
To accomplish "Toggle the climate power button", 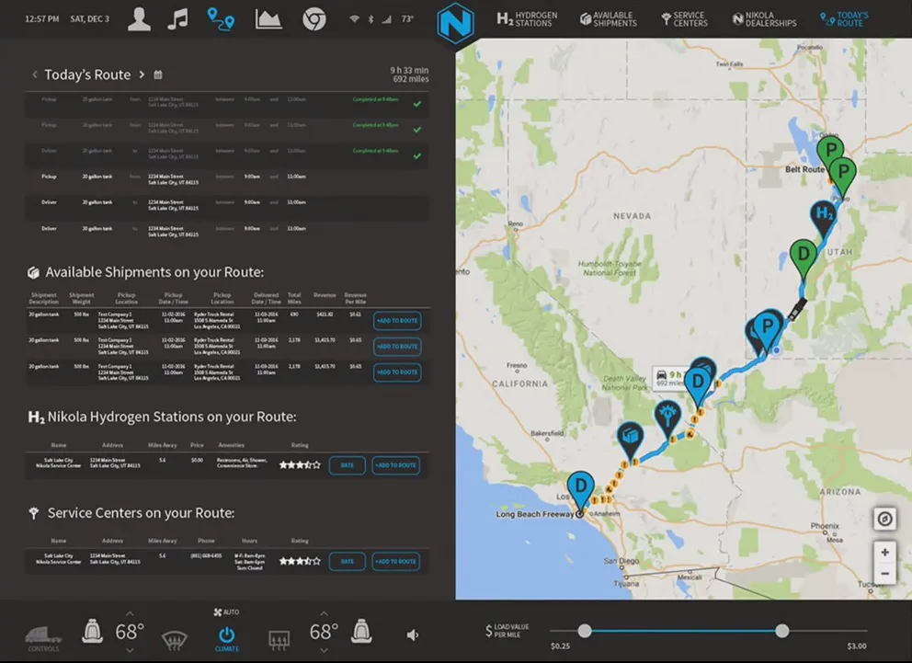I will coord(226,634).
